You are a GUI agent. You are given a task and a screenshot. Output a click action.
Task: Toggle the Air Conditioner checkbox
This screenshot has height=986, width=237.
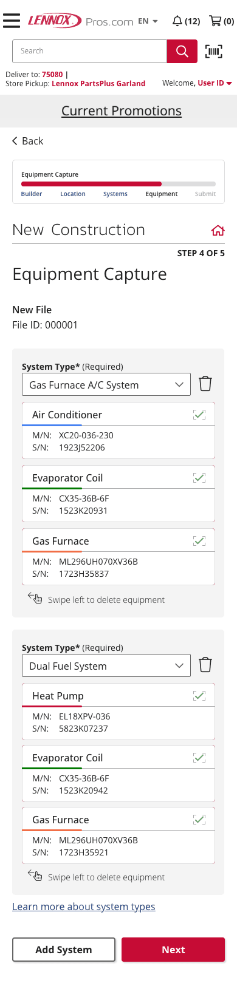pyautogui.click(x=199, y=415)
